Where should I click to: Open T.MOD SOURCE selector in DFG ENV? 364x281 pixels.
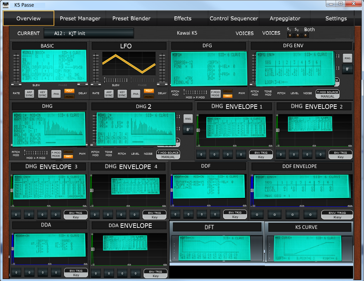pos(327,94)
